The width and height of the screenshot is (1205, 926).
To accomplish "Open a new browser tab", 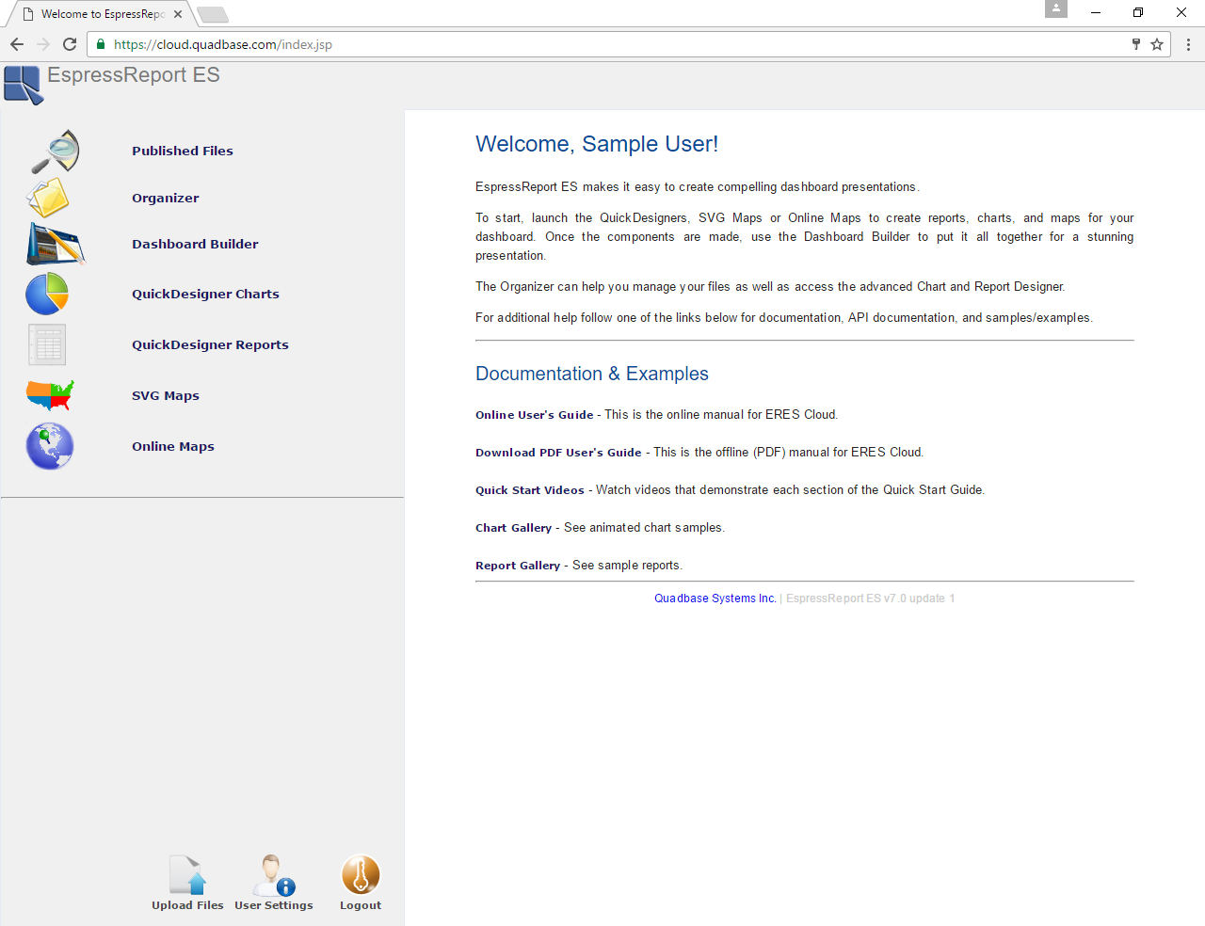I will tap(213, 14).
